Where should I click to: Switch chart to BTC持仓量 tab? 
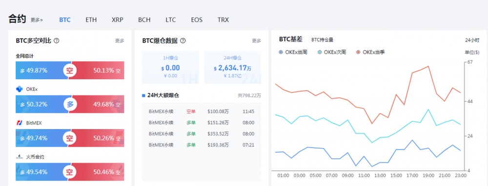pyautogui.click(x=323, y=40)
